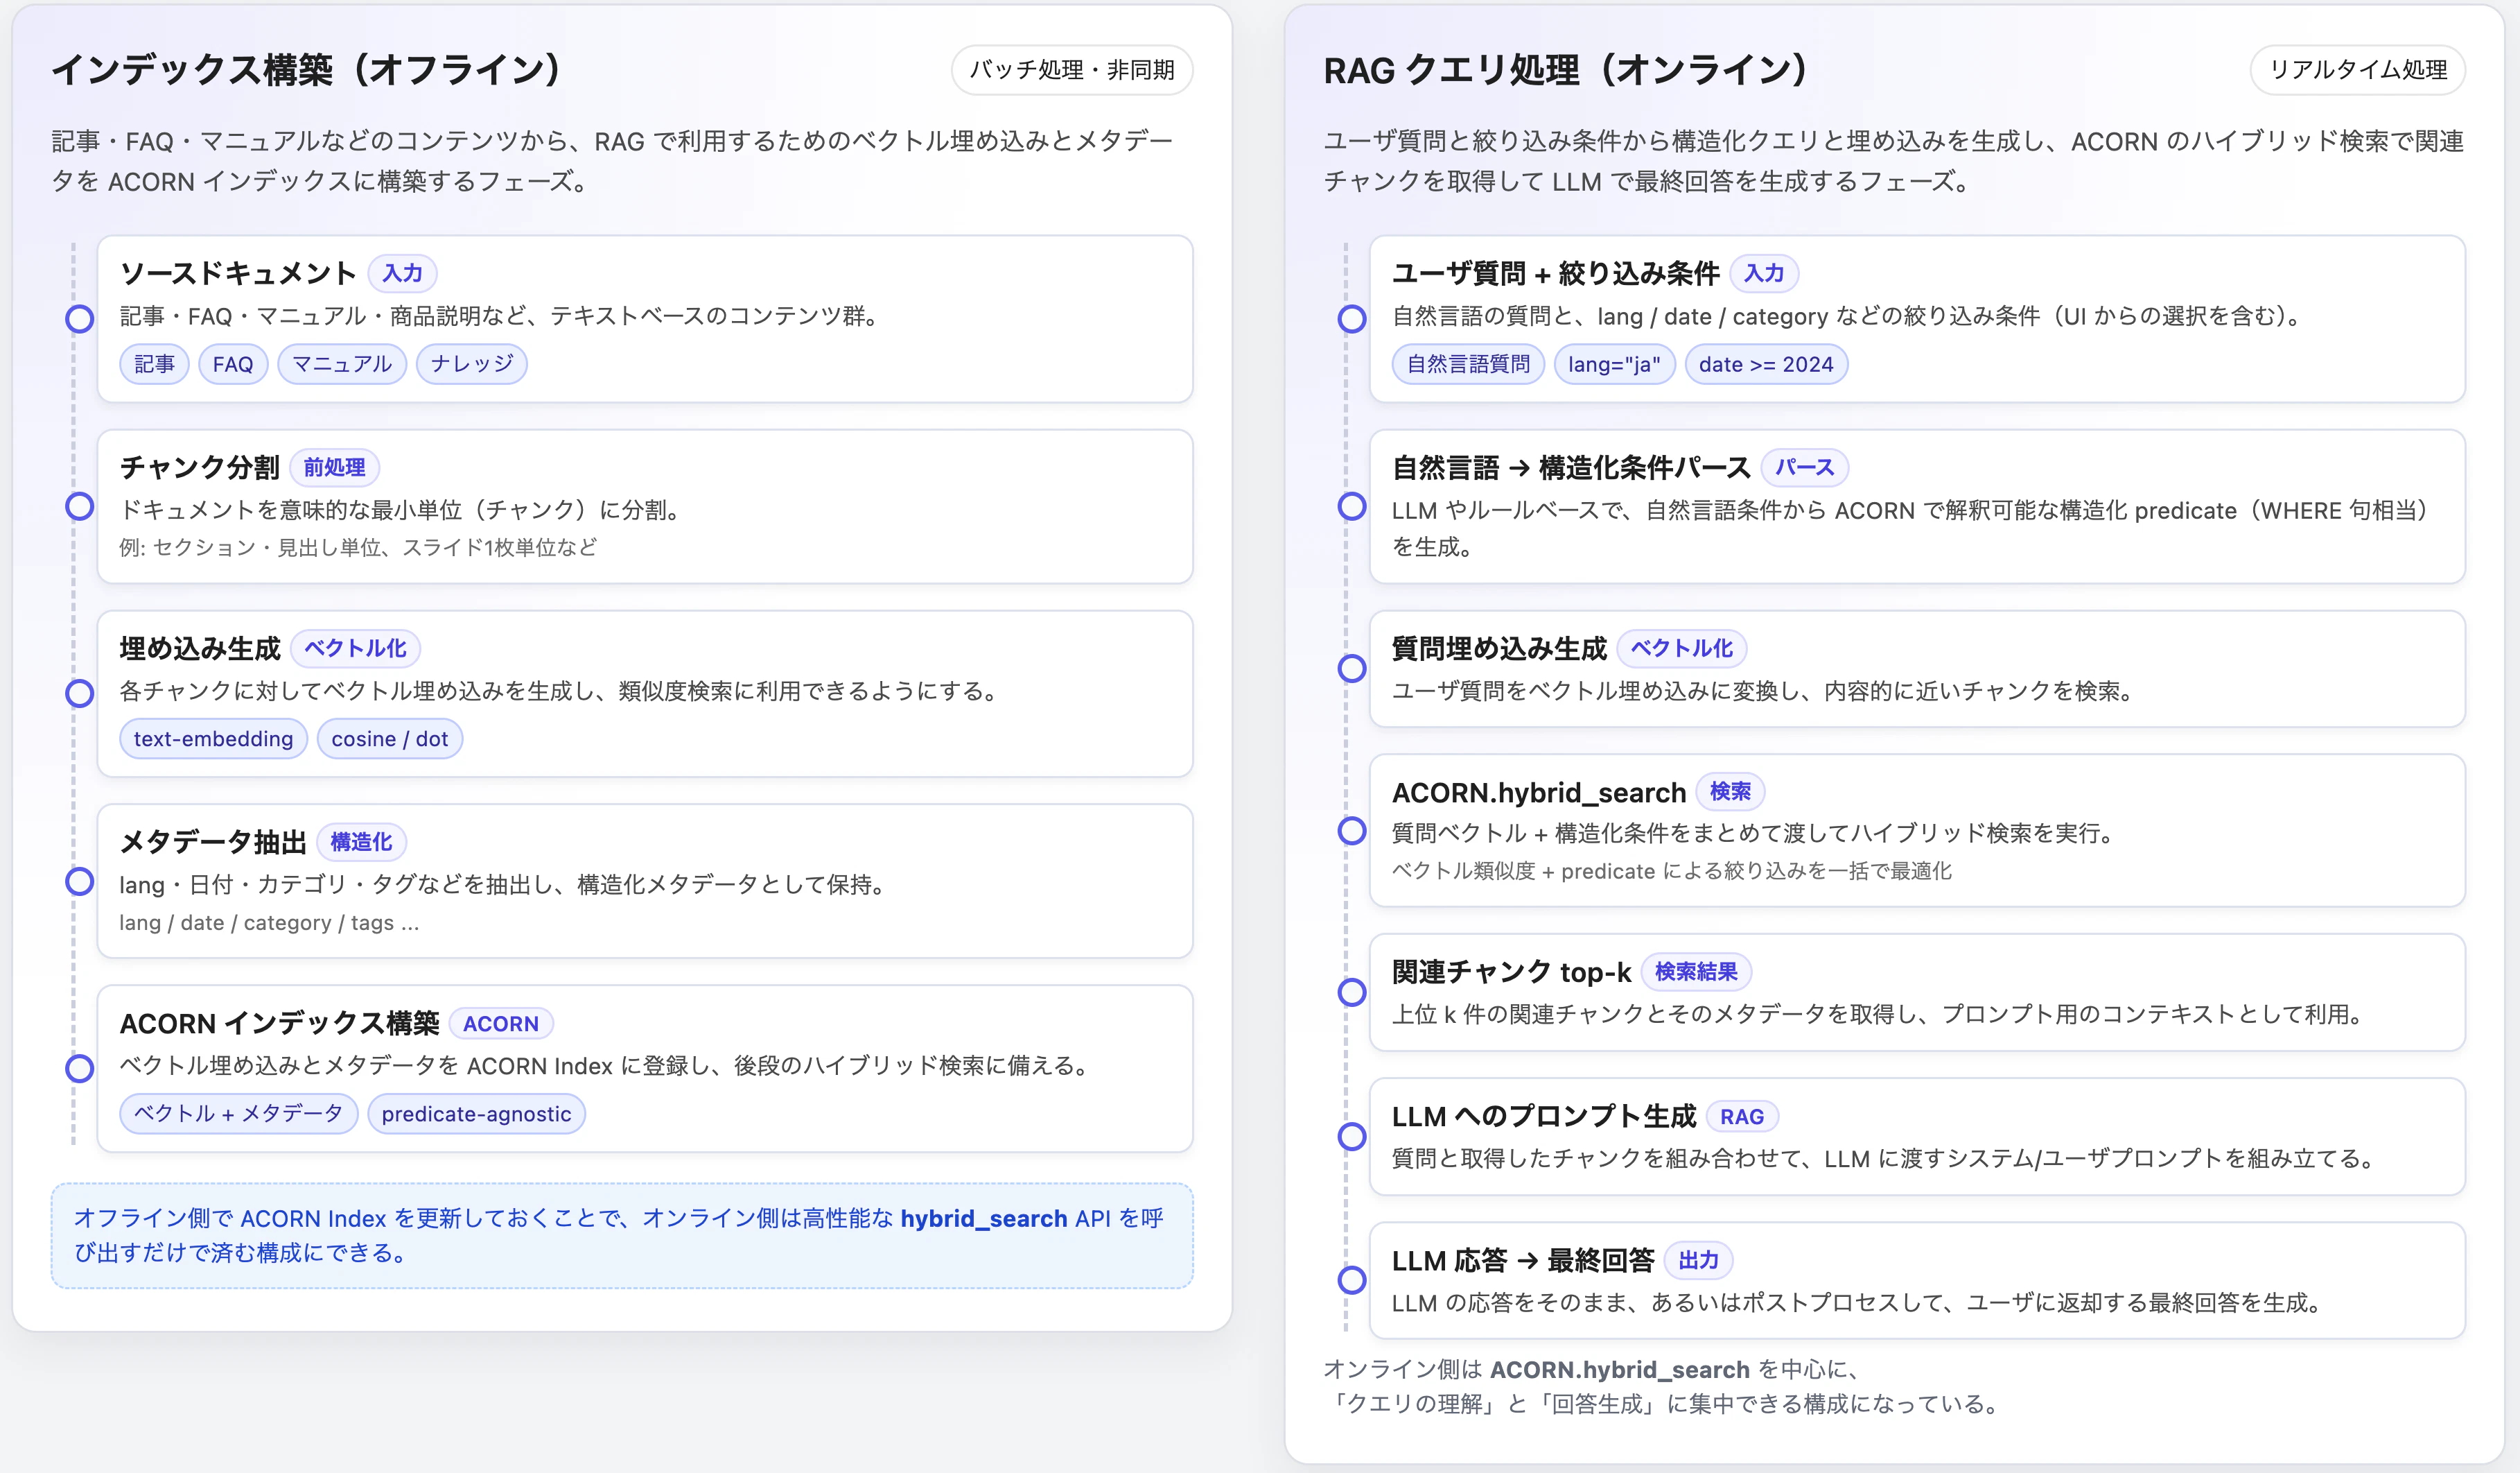Click the ナレッジ chip
The height and width of the screenshot is (1473, 2520).
[x=472, y=364]
